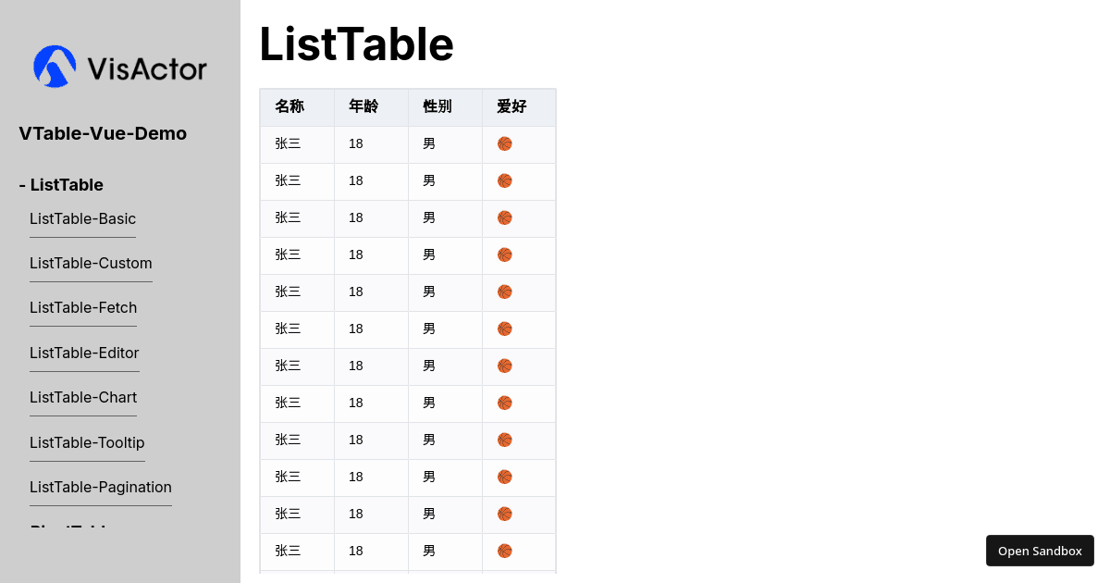Click the basketball icon in the third row

coord(504,218)
